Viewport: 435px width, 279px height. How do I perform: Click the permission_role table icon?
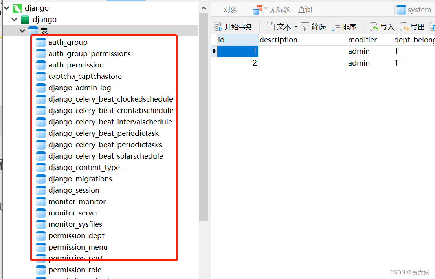[x=41, y=270]
